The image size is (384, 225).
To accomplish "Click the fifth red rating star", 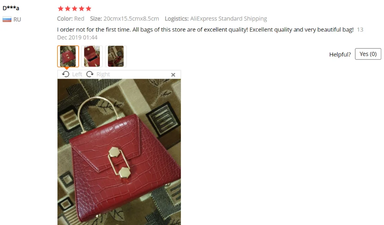I will coord(88,9).
